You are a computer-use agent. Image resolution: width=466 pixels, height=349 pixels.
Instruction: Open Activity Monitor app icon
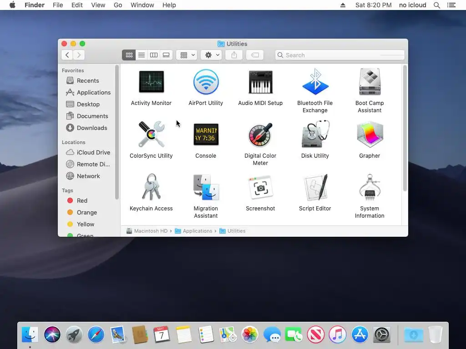pyautogui.click(x=151, y=82)
